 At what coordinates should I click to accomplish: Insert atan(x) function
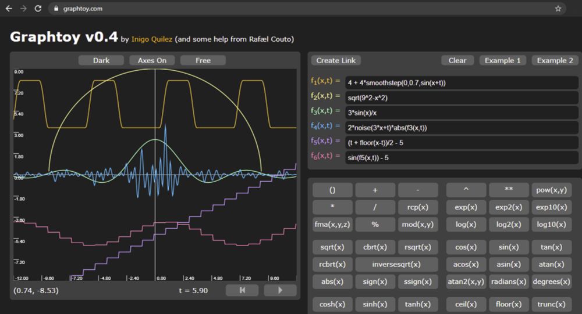pyautogui.click(x=552, y=265)
